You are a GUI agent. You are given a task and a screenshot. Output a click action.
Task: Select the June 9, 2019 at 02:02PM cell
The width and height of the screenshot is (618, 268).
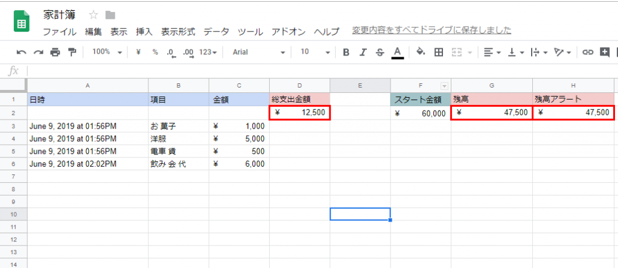tap(88, 164)
